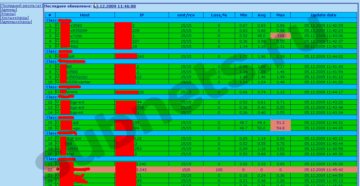Image resolution: width=360 pixels, height=186 pixels.
Task: Click the green status icon beside c5350XM
Action: 58,30
